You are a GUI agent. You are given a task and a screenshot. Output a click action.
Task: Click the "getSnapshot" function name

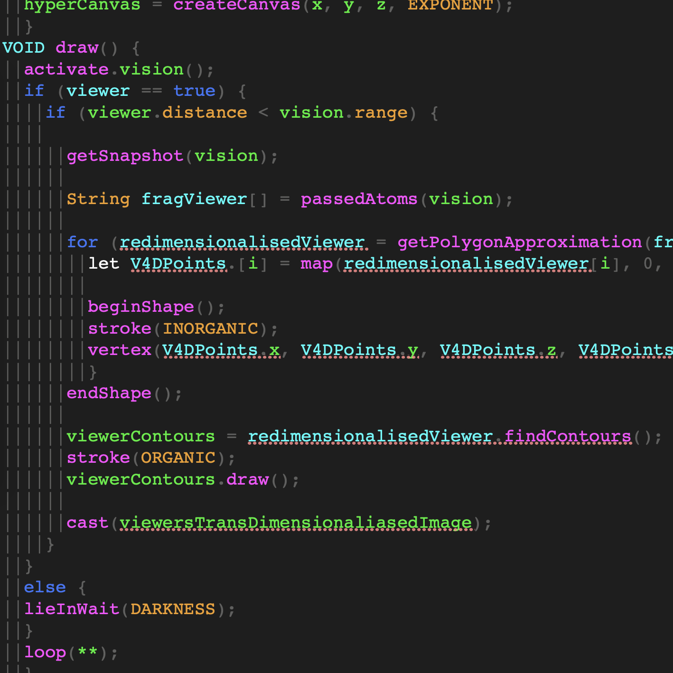125,156
